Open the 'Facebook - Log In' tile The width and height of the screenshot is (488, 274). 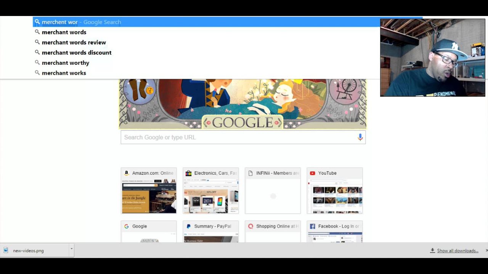tap(335, 231)
